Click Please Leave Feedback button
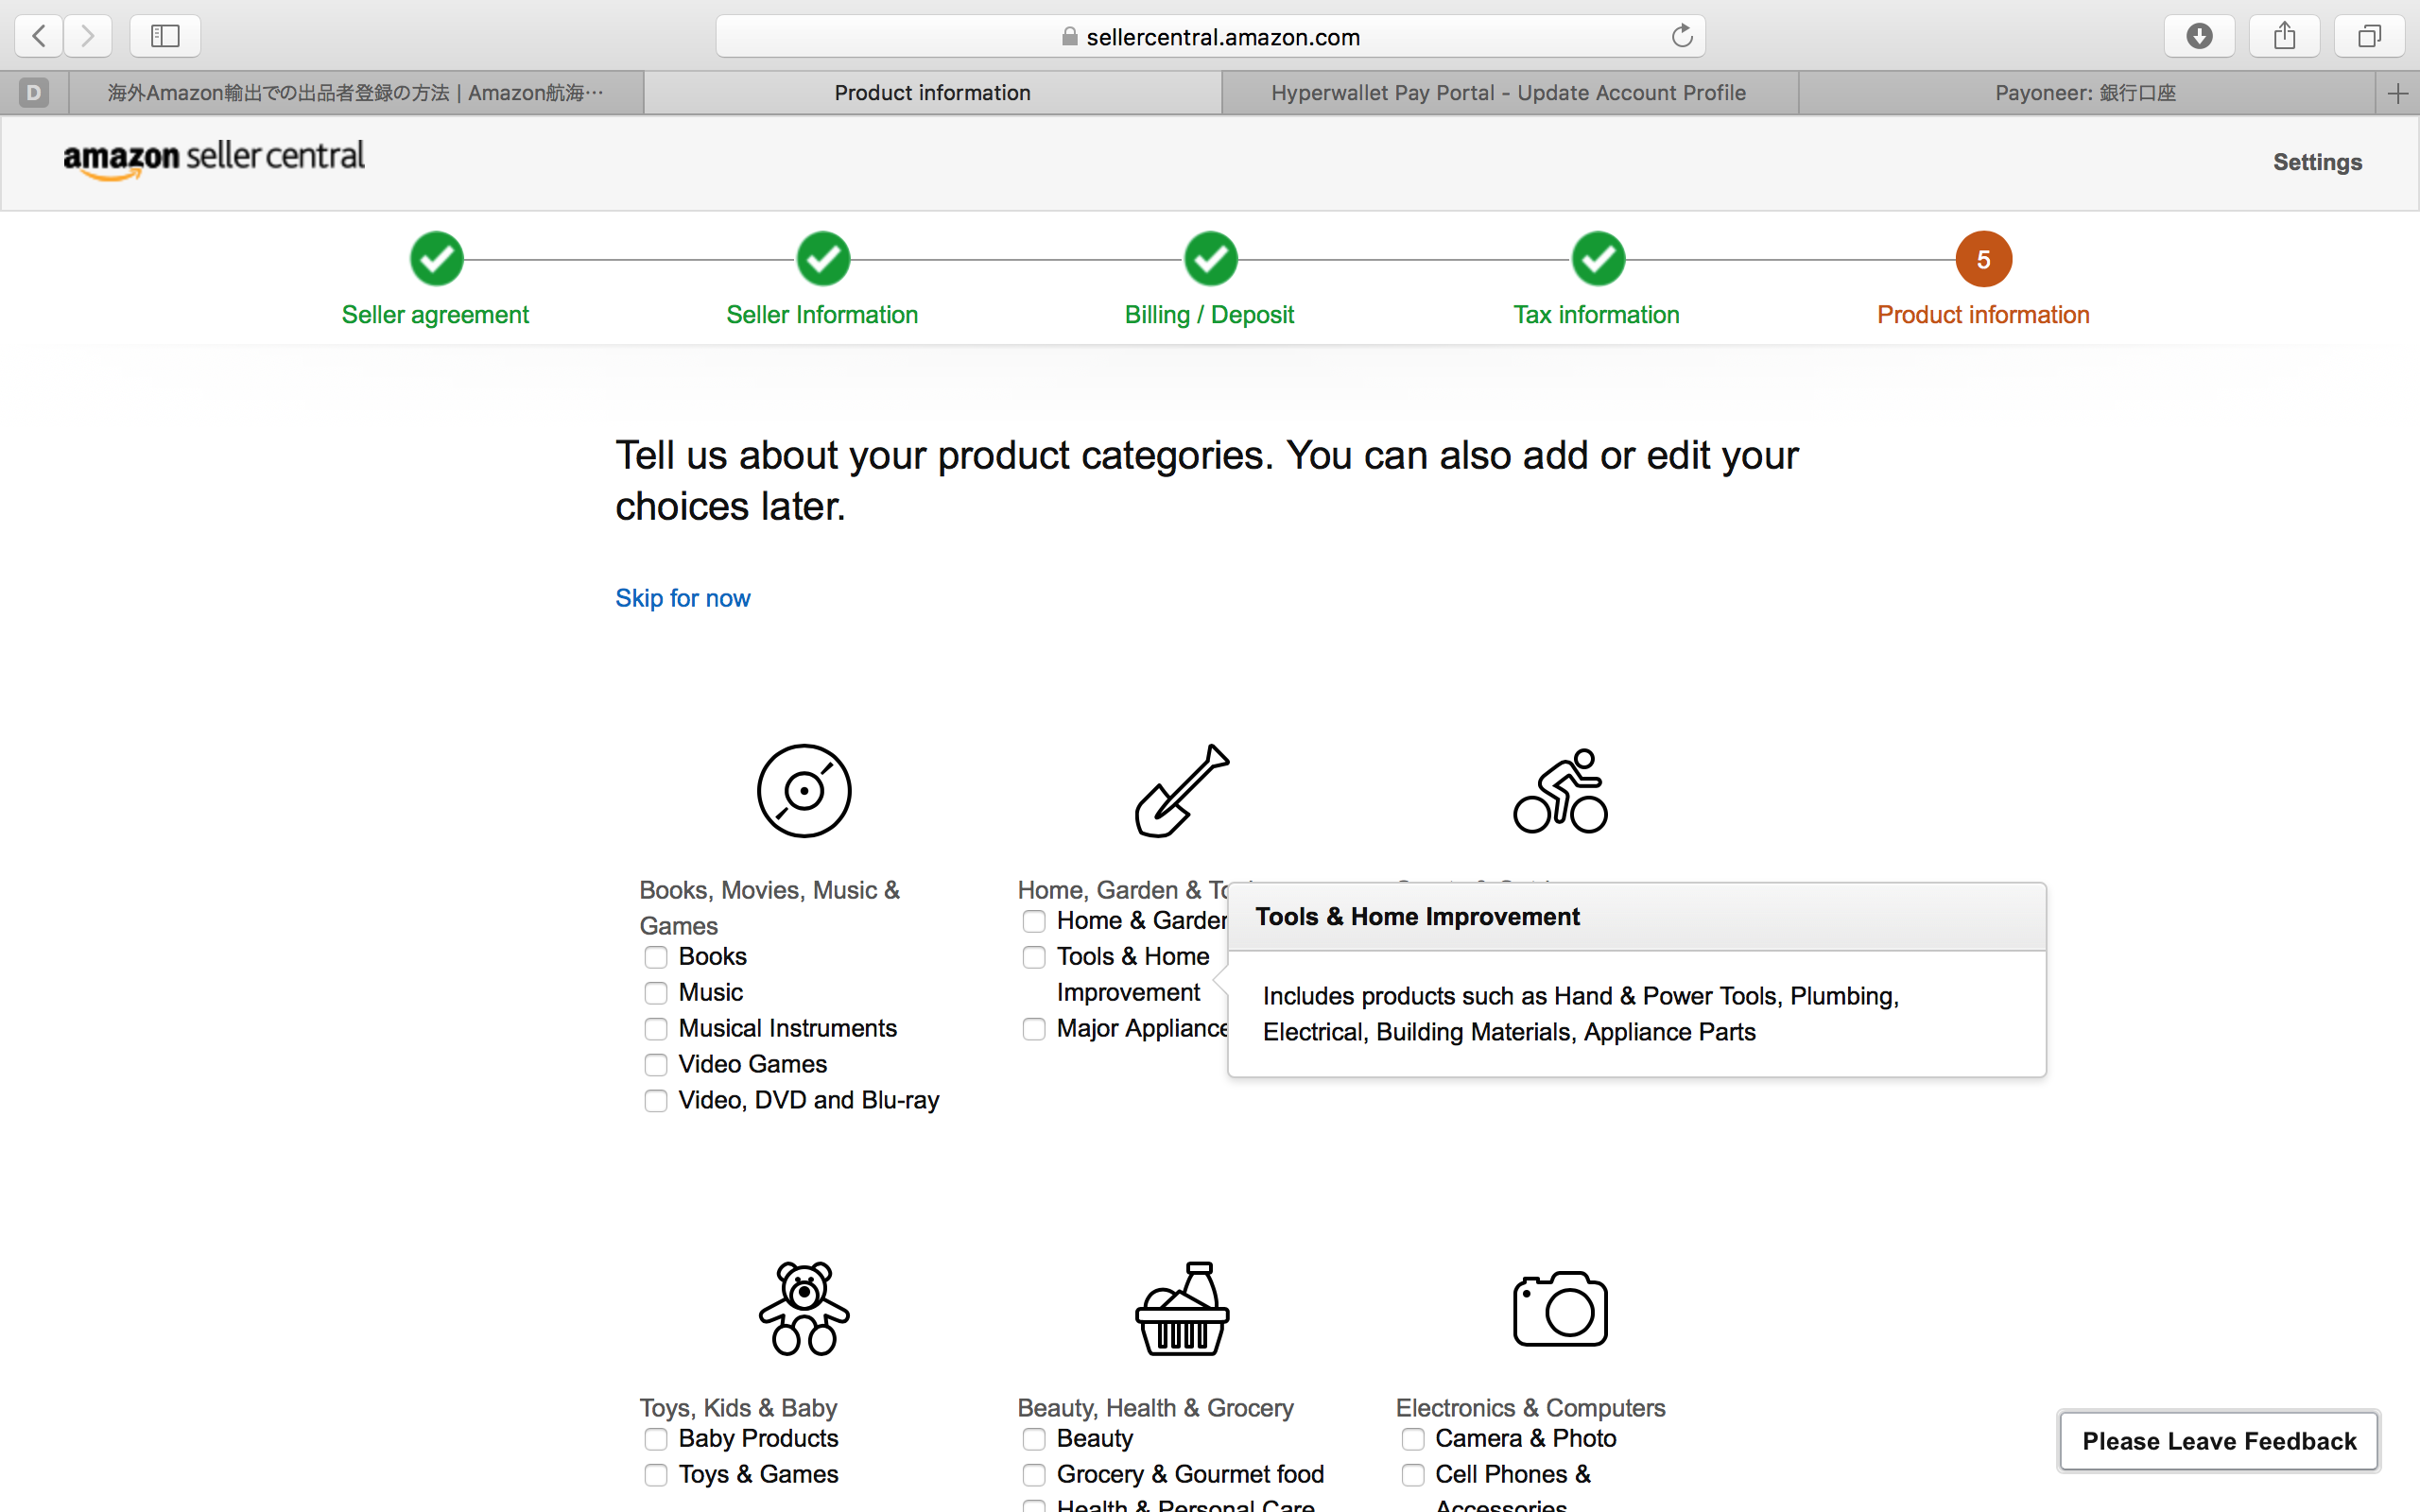This screenshot has width=2420, height=1512. click(2219, 1441)
